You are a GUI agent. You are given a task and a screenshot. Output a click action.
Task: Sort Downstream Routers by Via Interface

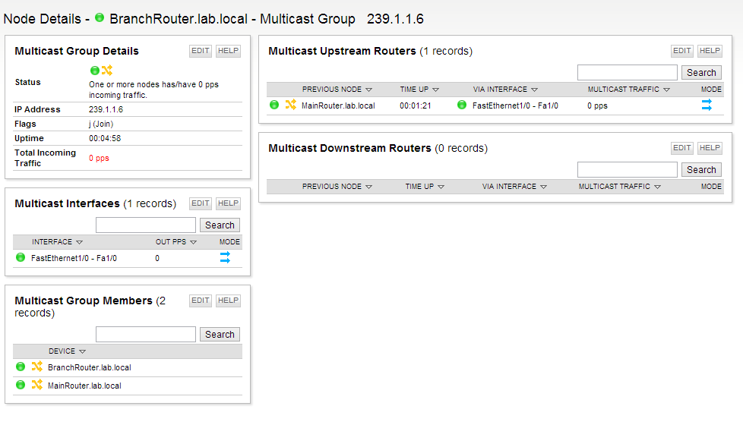point(514,187)
